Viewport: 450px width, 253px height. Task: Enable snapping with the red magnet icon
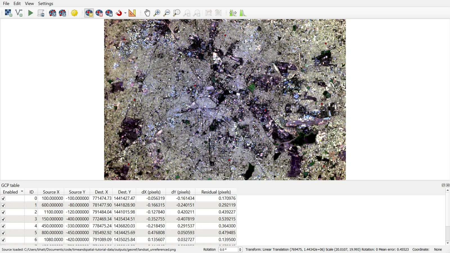pyautogui.click(x=119, y=13)
